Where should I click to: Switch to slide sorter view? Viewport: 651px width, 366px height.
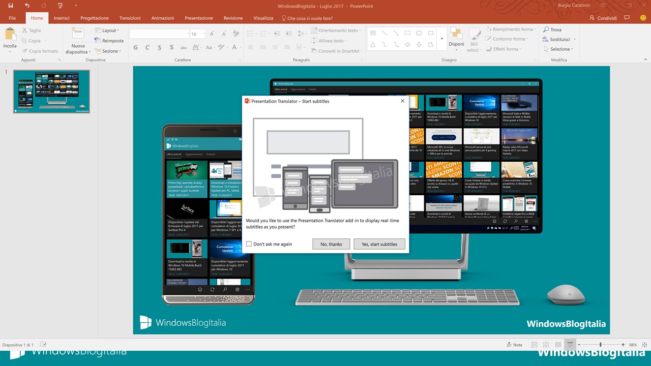coord(546,345)
